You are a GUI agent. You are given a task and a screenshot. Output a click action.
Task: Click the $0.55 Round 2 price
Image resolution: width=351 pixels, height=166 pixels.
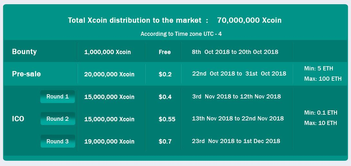point(167,119)
